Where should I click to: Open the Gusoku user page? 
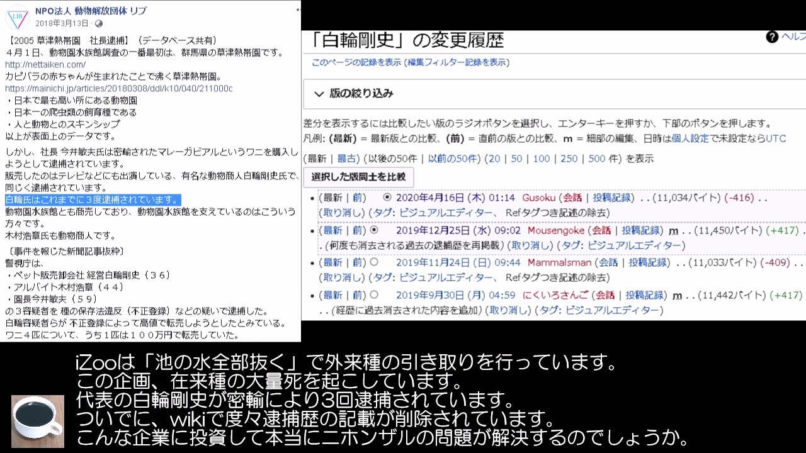click(539, 198)
